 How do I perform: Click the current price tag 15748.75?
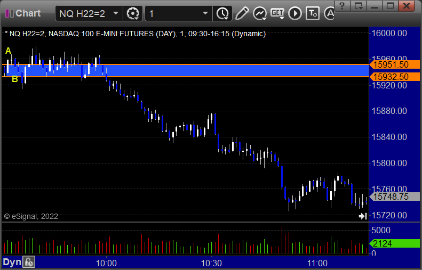point(395,197)
